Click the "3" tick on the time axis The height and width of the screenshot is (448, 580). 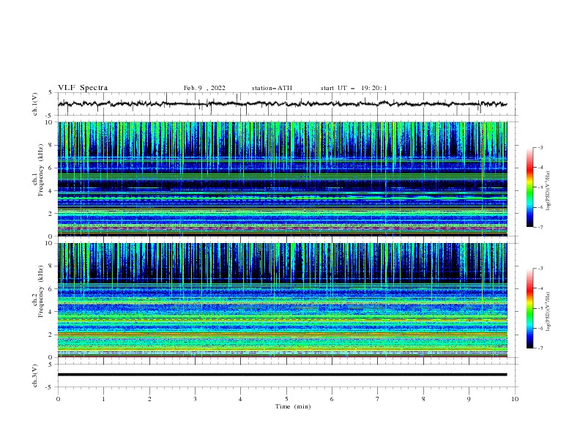tap(195, 399)
